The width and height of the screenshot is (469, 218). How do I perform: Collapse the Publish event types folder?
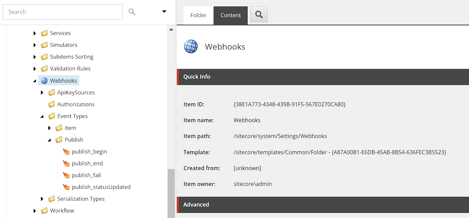[49, 139]
